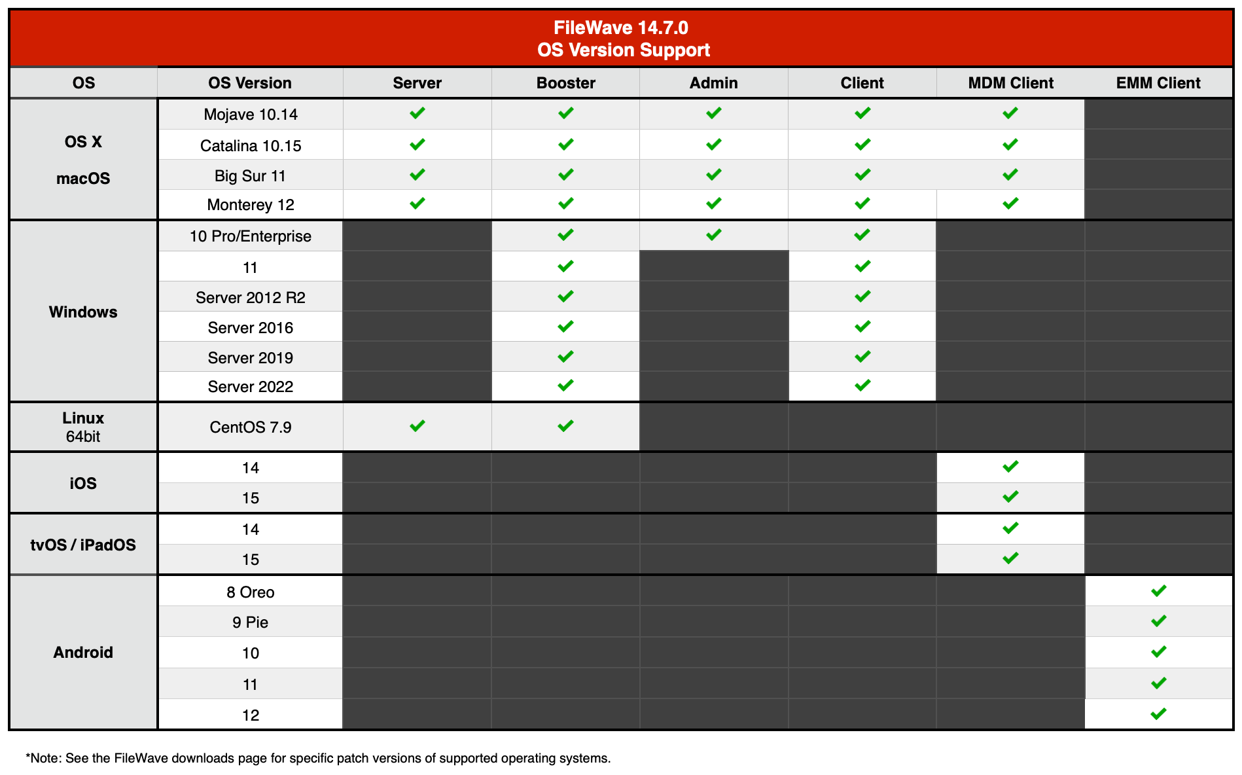
Task: Click the 'Client' column header
Action: tap(862, 83)
